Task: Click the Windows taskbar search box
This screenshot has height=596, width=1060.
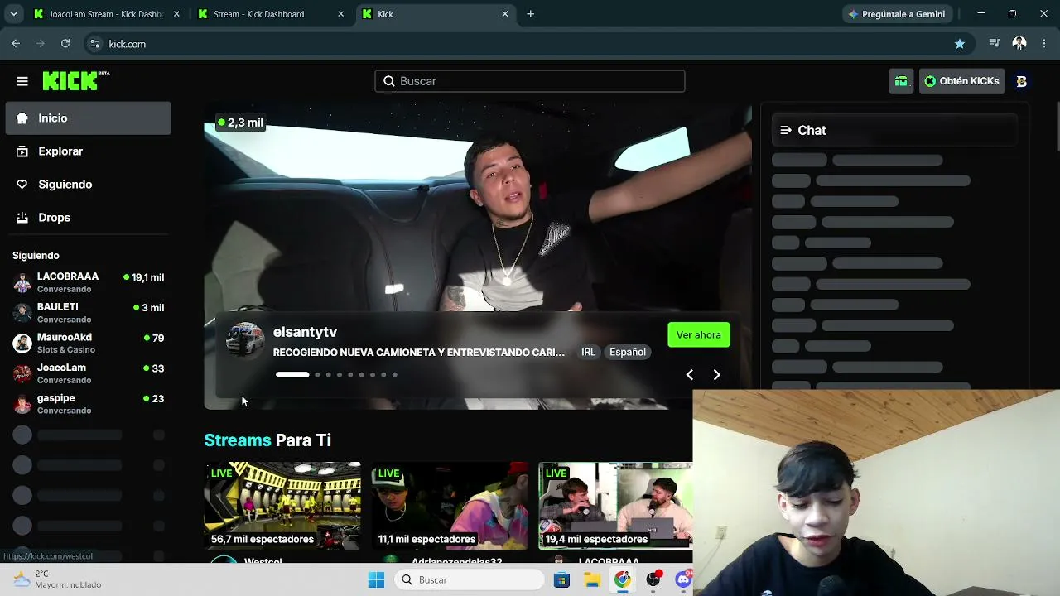Action: pos(469,580)
